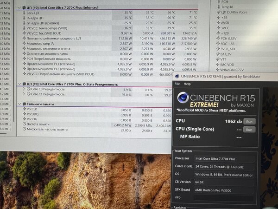This screenshot has width=278, height=209.
Task: Click the bolt icon for VR VCC Потребляемая мощность
Action: 24,74
